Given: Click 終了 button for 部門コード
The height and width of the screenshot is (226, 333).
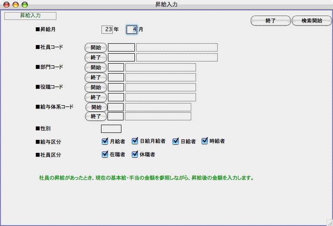Looking at the screenshot, I should coord(96,77).
